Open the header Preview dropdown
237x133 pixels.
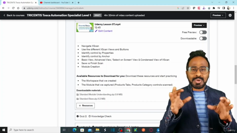(x=218, y=15)
